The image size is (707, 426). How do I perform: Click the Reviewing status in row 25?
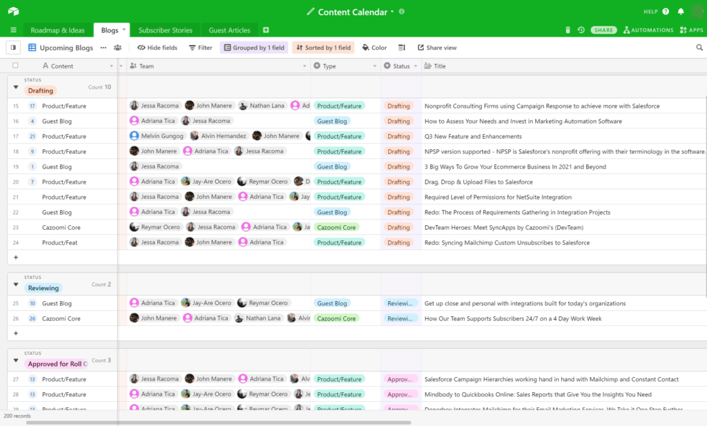pos(400,303)
